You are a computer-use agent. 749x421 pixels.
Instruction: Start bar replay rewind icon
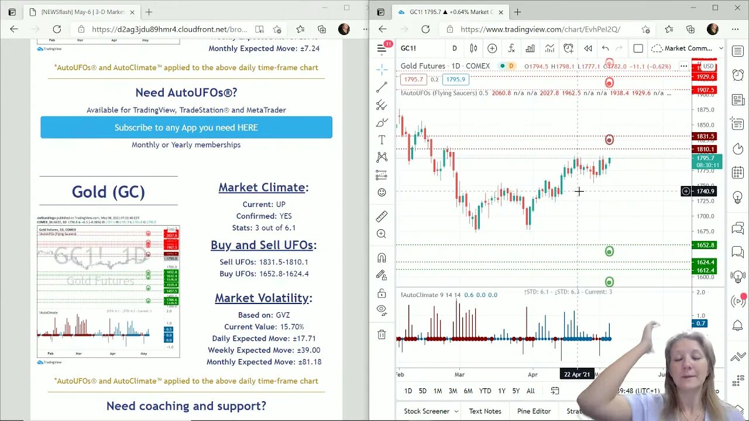(x=587, y=49)
